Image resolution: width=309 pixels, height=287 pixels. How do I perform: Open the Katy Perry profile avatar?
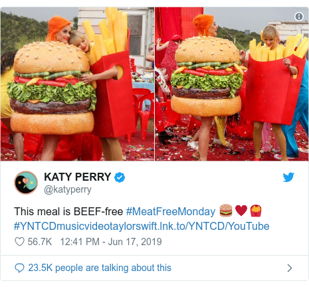26,183
